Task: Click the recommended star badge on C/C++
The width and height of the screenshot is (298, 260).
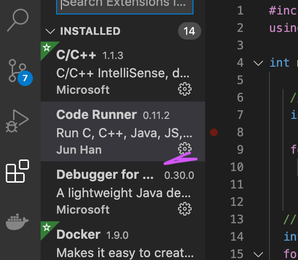Action: [x=47, y=47]
